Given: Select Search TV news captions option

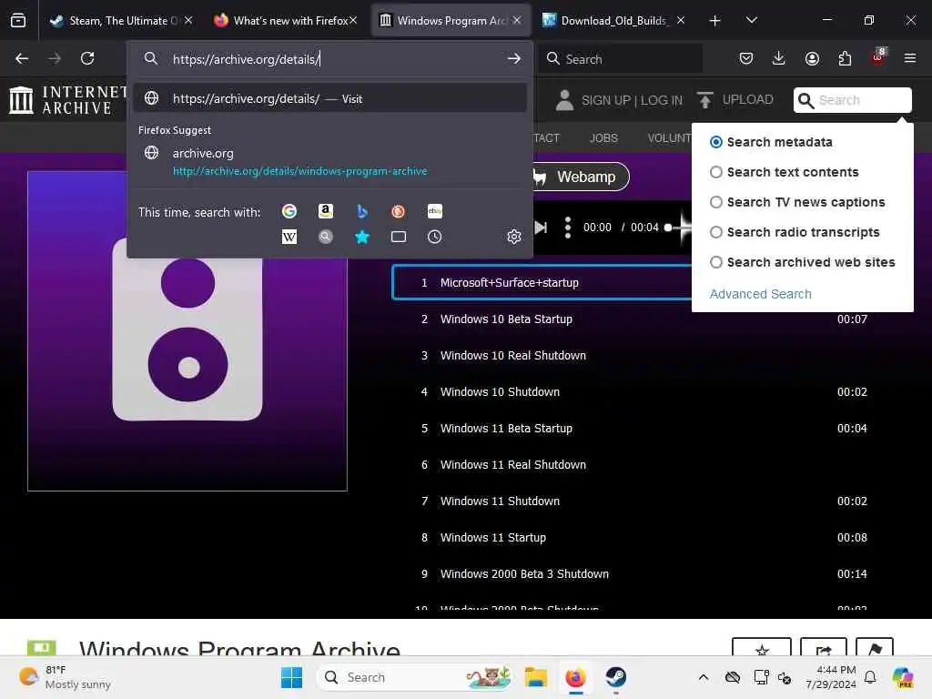Looking at the screenshot, I should tap(716, 202).
